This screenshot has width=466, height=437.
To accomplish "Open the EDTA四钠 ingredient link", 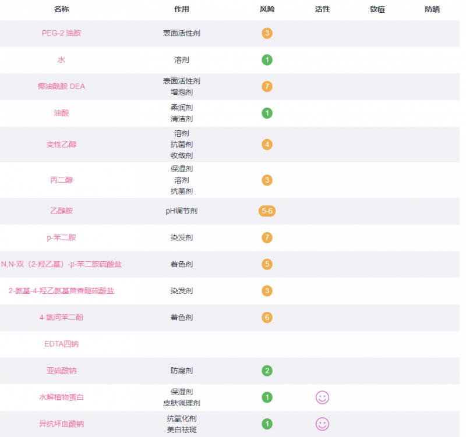I will tap(61, 344).
